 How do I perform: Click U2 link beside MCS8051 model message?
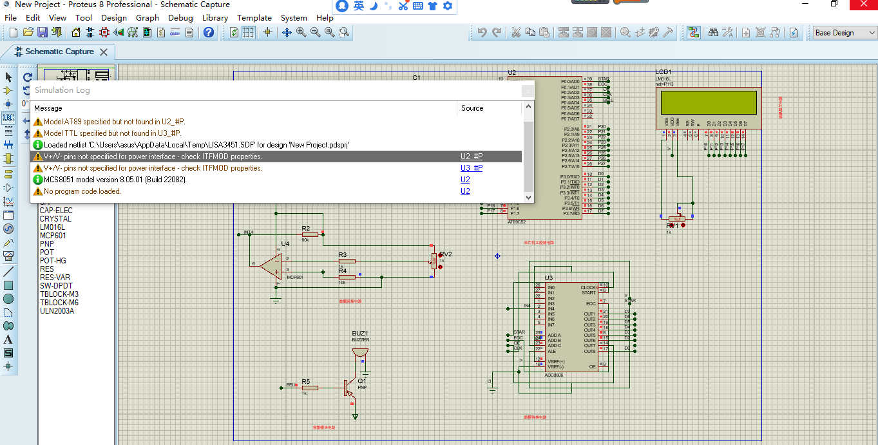(465, 180)
